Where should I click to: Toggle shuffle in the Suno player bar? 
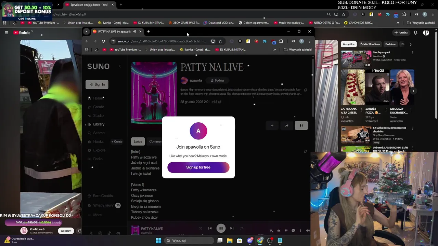[x=201, y=228]
